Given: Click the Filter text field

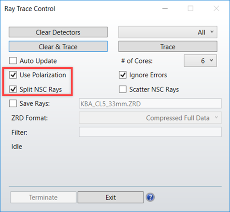Looking at the screenshot, I should point(150,132).
